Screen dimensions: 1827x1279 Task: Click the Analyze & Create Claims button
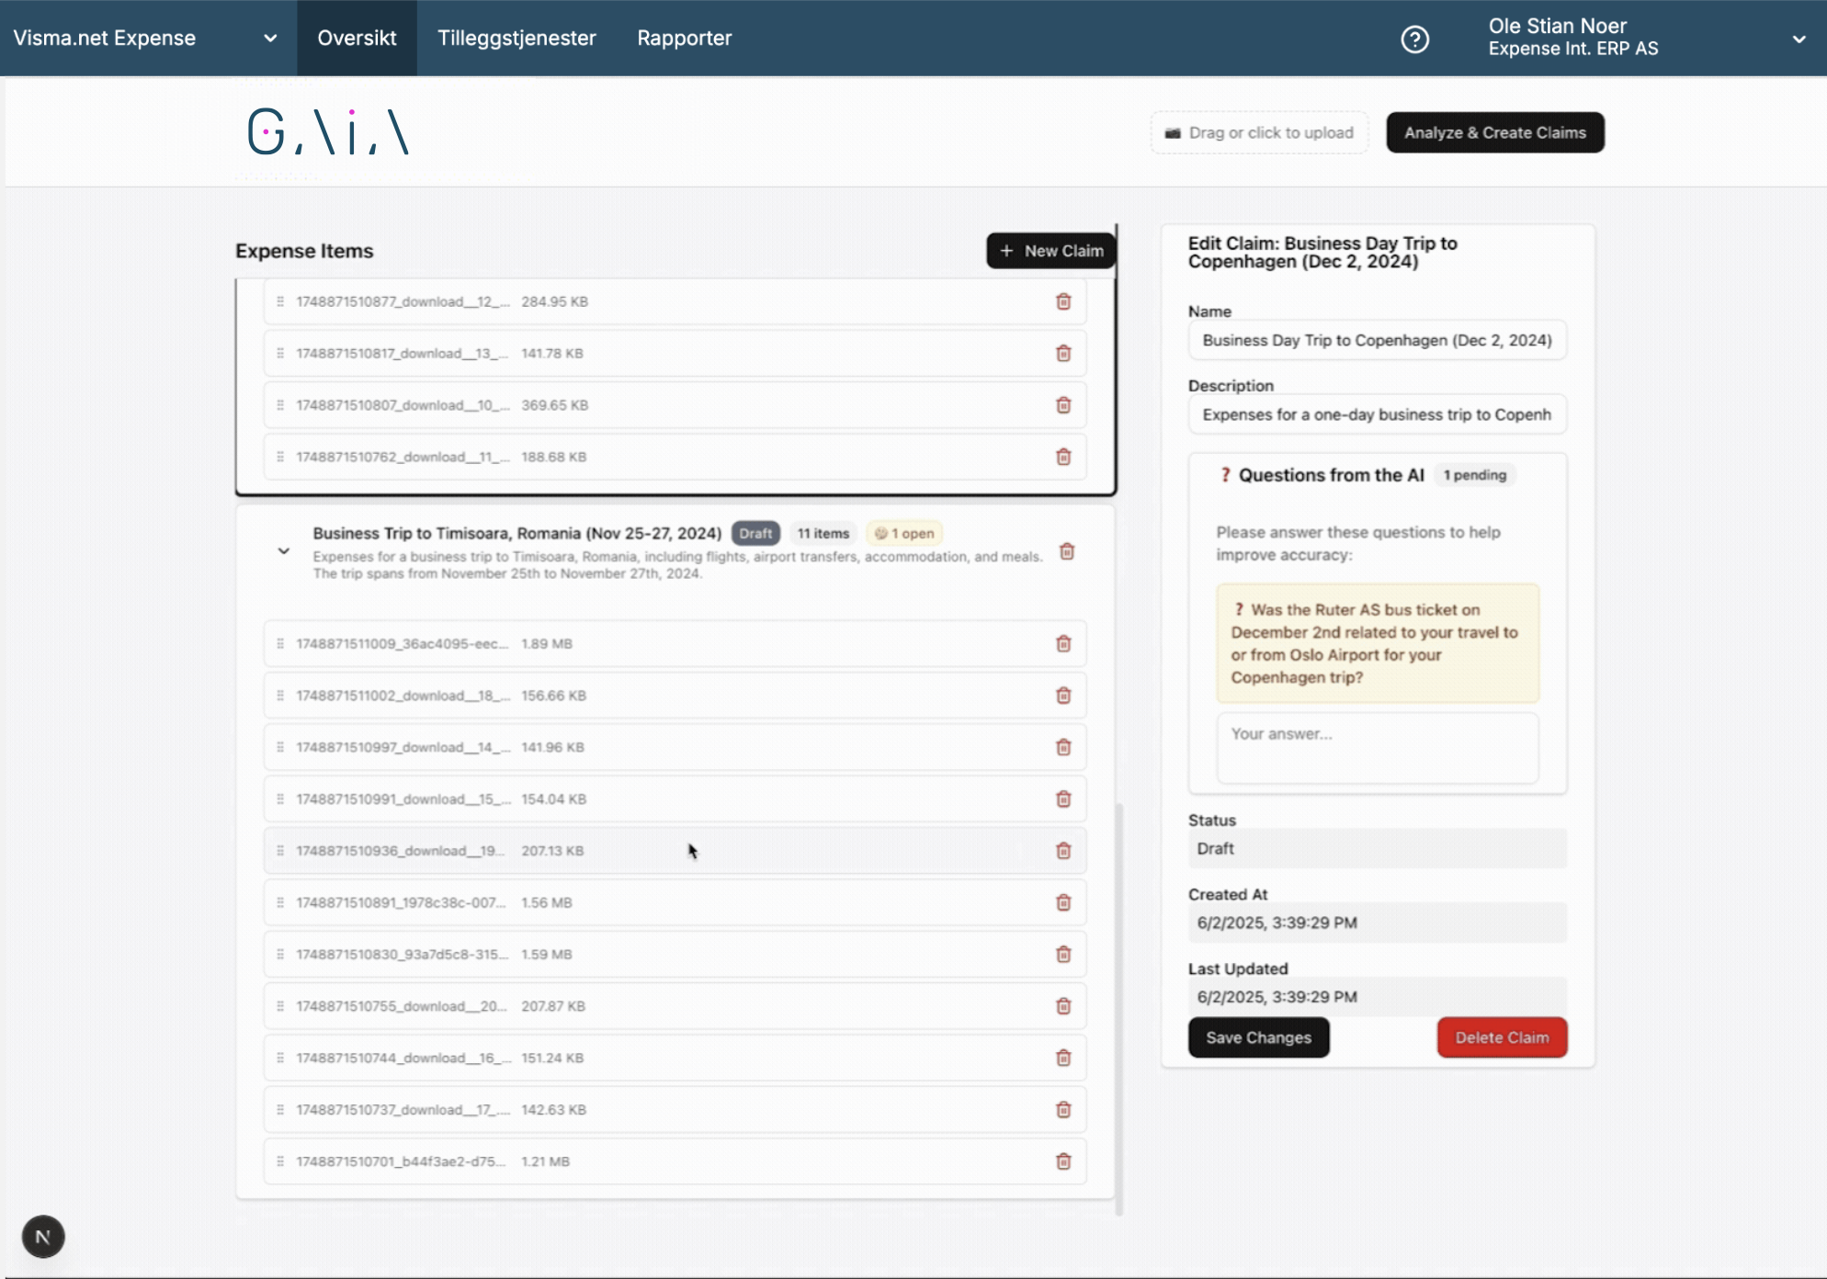tap(1494, 132)
